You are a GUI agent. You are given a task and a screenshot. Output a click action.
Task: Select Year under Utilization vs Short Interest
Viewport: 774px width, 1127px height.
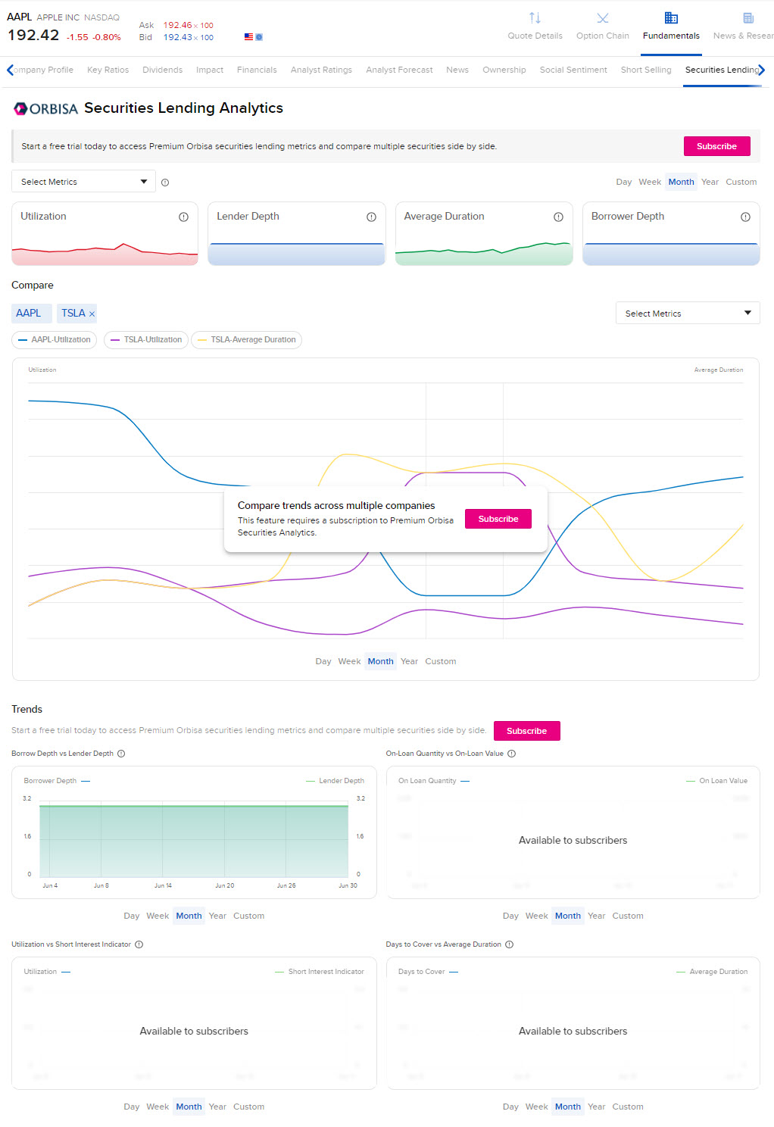click(x=217, y=1107)
